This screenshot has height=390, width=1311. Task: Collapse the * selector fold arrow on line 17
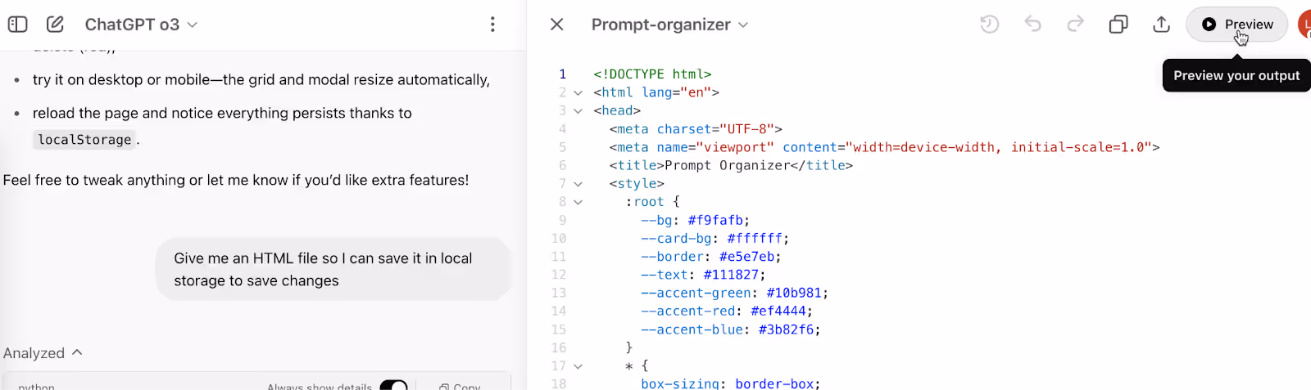point(578,366)
